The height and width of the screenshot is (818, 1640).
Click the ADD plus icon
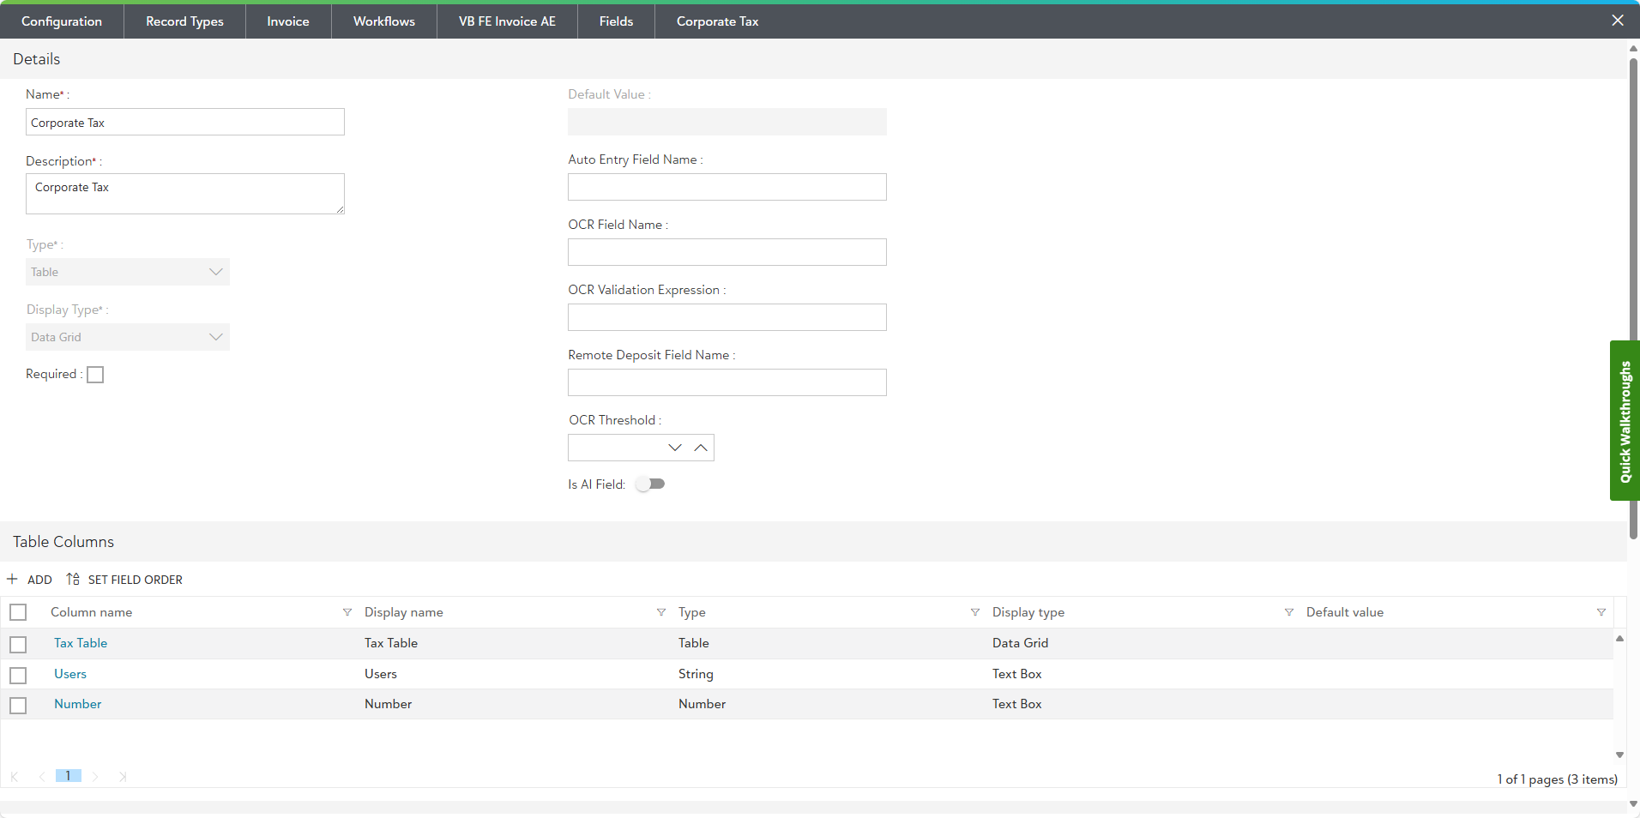tap(13, 580)
